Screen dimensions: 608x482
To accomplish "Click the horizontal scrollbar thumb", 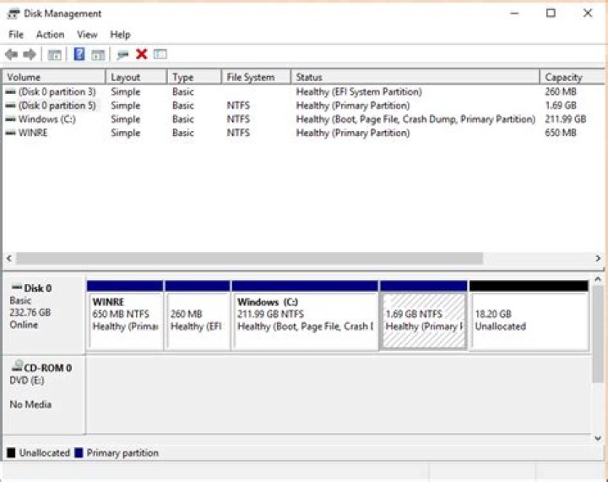I will coord(249,258).
